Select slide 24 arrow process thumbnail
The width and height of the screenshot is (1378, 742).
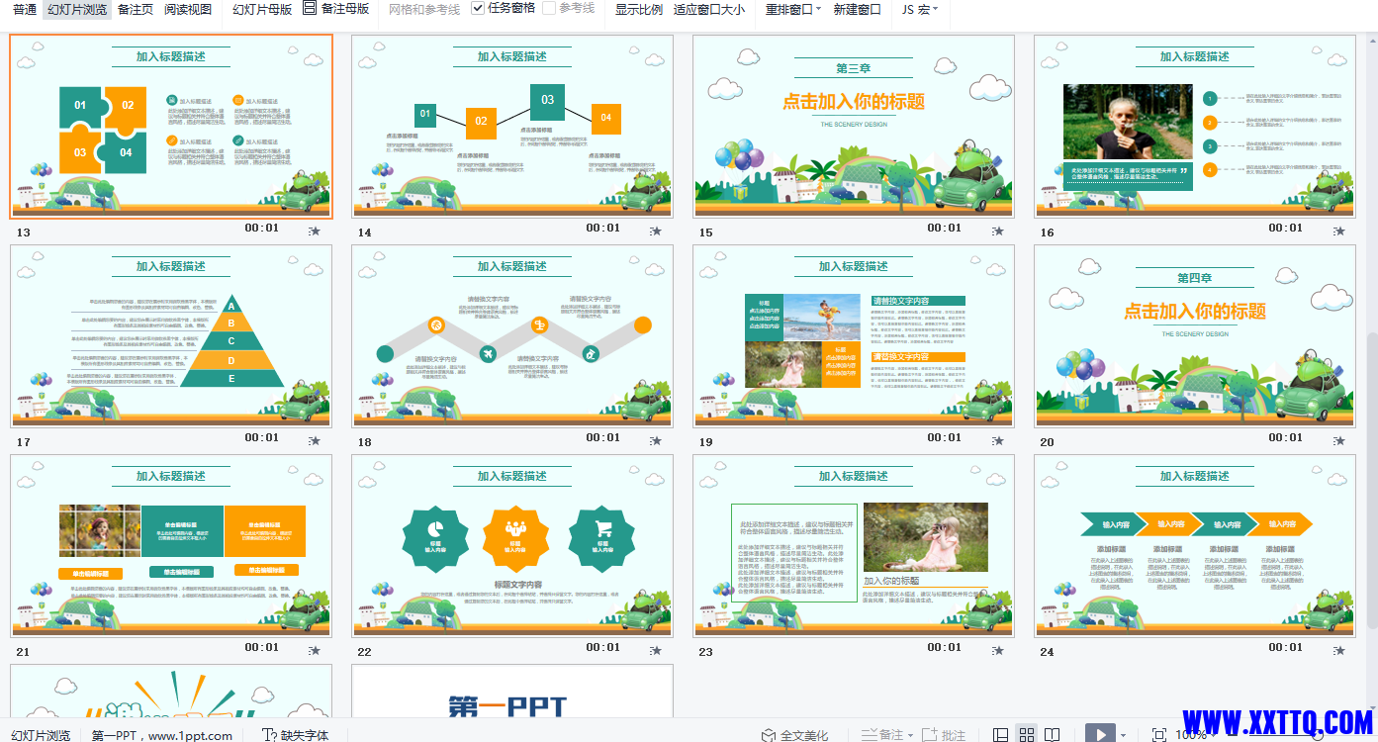pyautogui.click(x=1195, y=545)
